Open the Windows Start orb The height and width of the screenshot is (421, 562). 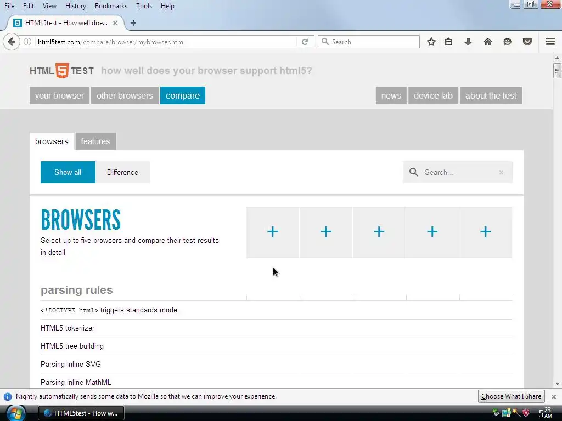click(15, 413)
